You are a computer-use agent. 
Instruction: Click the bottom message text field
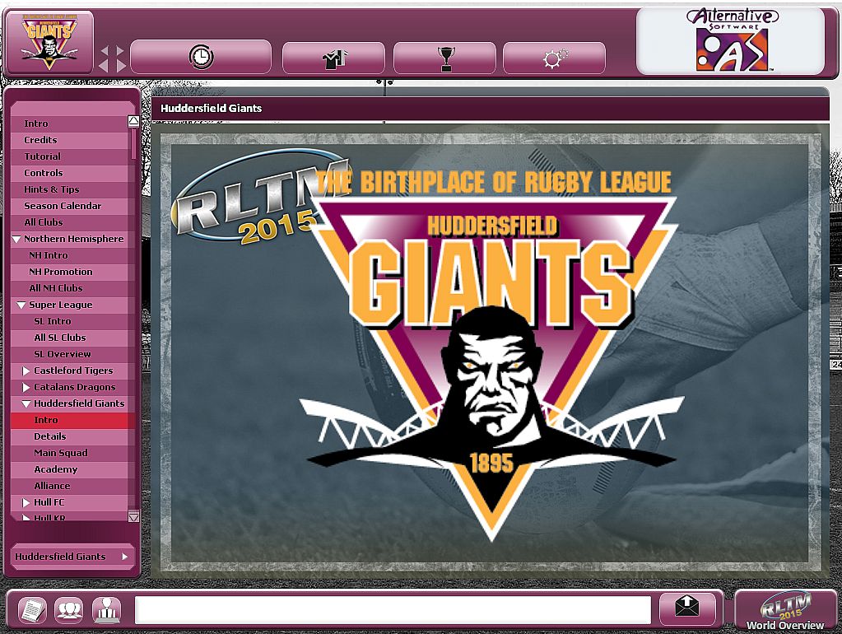coord(393,610)
